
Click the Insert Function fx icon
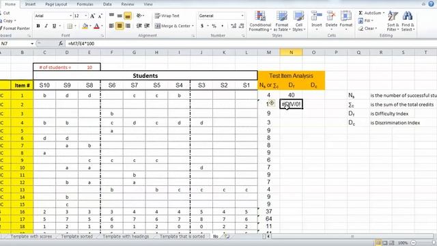pos(61,44)
